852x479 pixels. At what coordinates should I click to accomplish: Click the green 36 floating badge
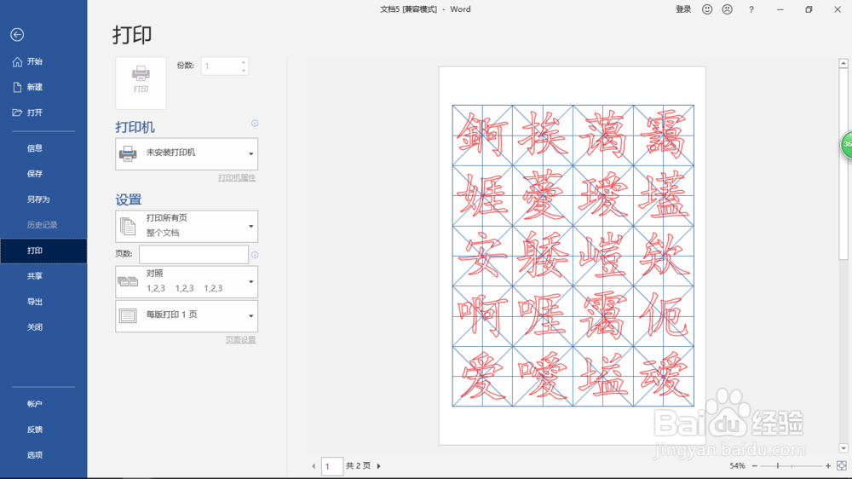(847, 145)
